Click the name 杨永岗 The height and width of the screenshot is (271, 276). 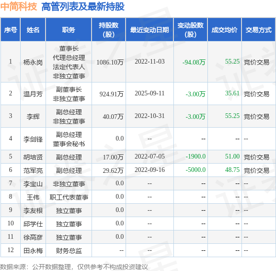33,62
